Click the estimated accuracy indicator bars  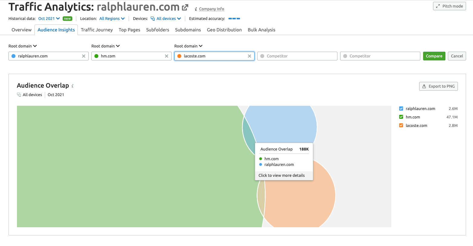234,19
